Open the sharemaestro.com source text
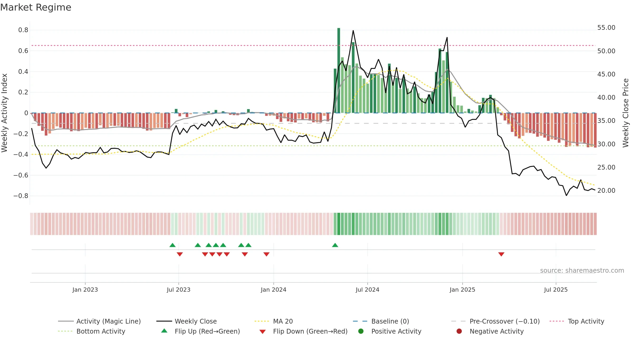Image resolution: width=633 pixels, height=356 pixels. [x=582, y=271]
